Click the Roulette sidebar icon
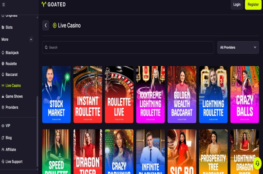The width and height of the screenshot is (263, 174). click(3, 63)
